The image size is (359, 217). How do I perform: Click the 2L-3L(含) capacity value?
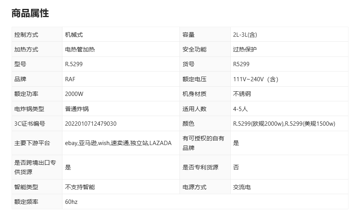pyautogui.click(x=245, y=35)
